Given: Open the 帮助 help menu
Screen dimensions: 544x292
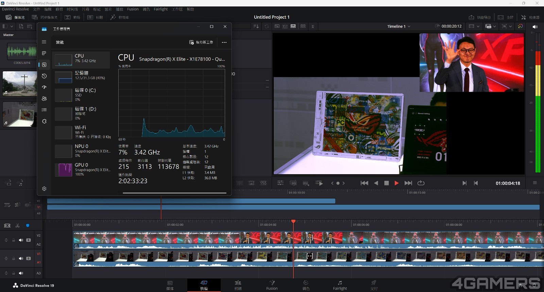Looking at the screenshot, I should tap(190, 9).
